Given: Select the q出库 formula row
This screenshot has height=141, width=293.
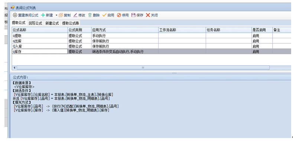Looking at the screenshot, I should tap(152, 41).
